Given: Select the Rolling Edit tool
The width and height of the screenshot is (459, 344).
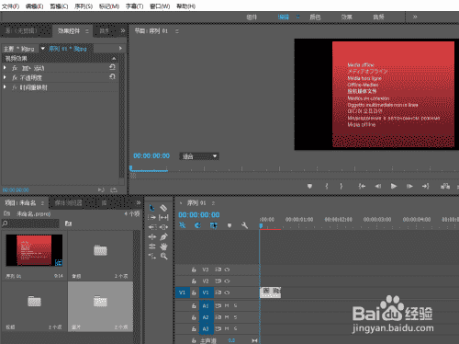Looking at the screenshot, I should 151,247.
